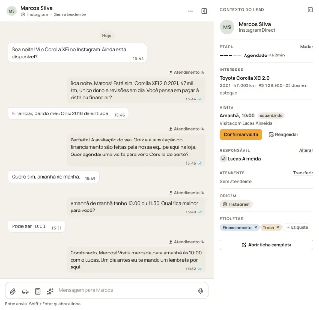Click the Reagendar button

tap(283, 135)
